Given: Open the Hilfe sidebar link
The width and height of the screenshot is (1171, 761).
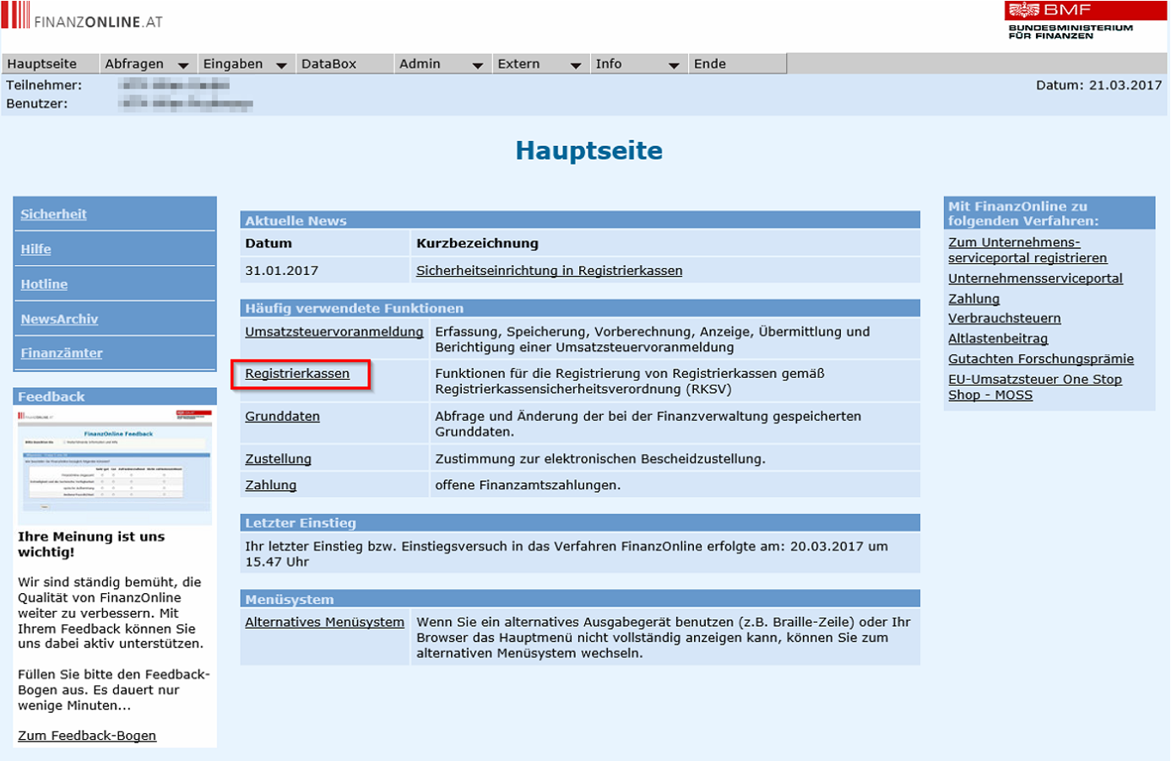Looking at the screenshot, I should tap(35, 249).
